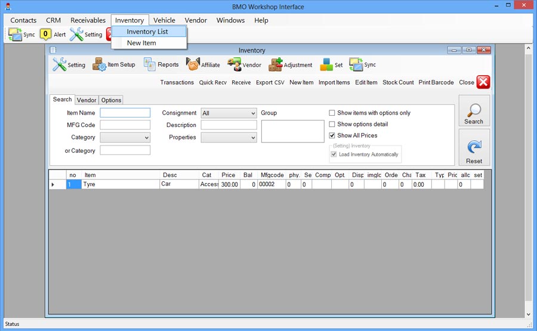Open the Set blocks icon
Image resolution: width=537 pixels, height=331 pixels.
click(326, 64)
